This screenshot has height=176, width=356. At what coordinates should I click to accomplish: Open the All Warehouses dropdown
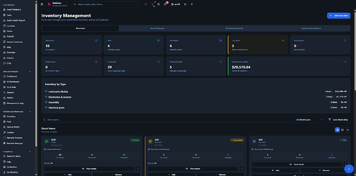coord(309,119)
